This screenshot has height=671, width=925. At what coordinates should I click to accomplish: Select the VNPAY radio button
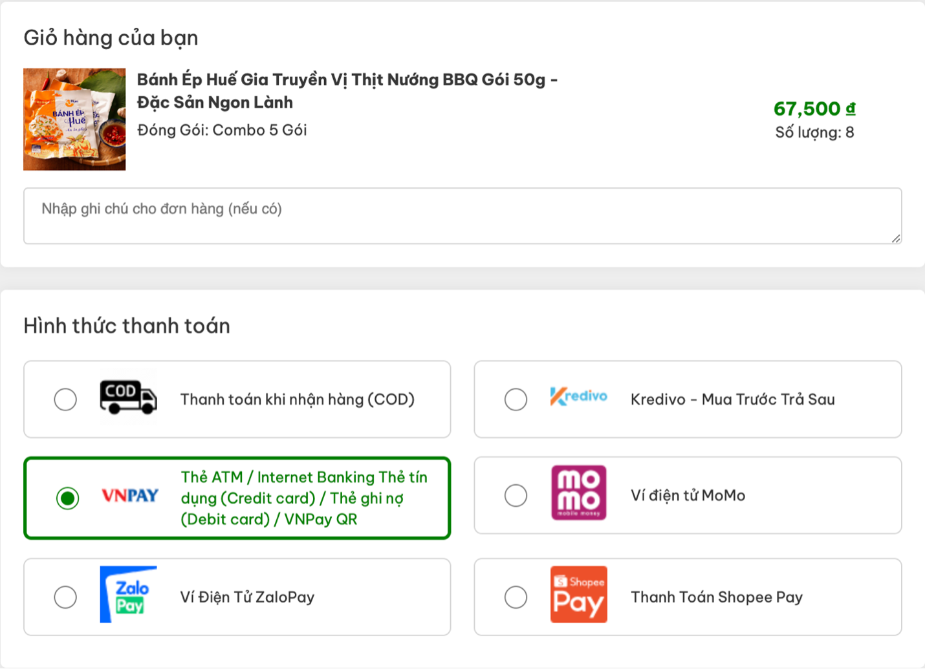click(67, 498)
